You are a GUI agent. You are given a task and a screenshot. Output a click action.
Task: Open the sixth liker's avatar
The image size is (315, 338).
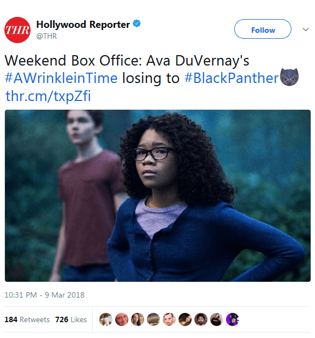point(185,319)
